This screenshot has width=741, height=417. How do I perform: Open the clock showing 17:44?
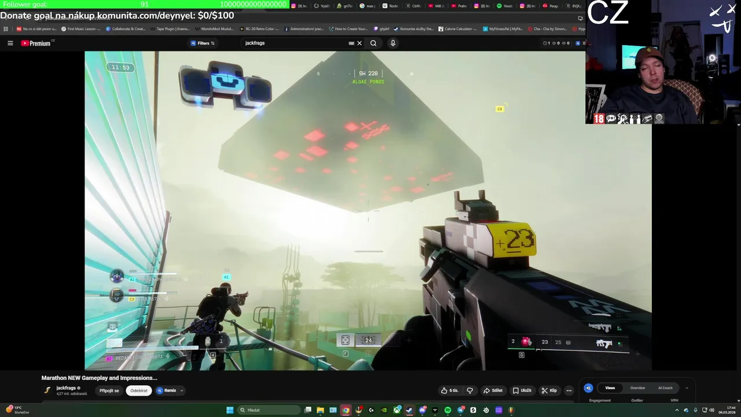pyautogui.click(x=727, y=410)
